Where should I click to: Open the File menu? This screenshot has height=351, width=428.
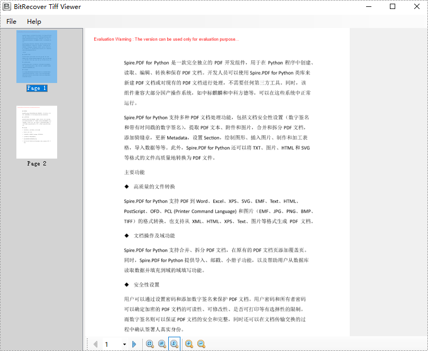[x=11, y=22]
